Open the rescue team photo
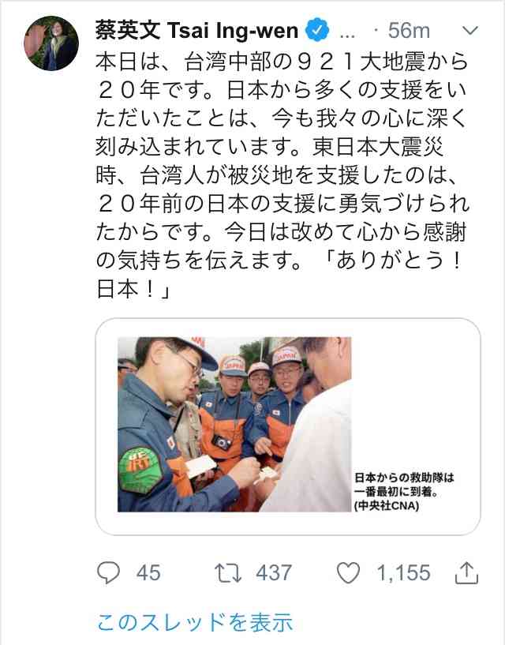505x645 pixels. coord(234,424)
